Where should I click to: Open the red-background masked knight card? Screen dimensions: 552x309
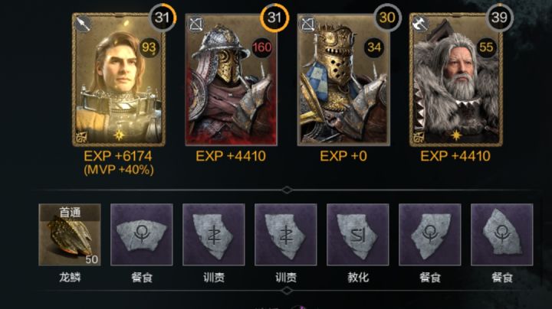click(x=232, y=80)
